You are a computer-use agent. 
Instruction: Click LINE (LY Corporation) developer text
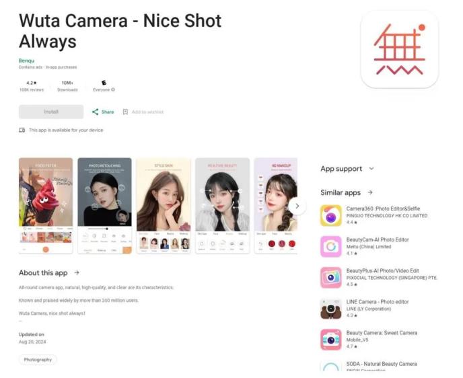(369, 309)
